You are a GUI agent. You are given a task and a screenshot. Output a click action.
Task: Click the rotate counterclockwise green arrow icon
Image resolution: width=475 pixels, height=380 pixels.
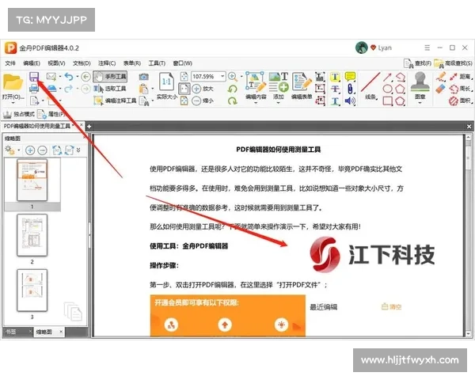click(x=232, y=89)
